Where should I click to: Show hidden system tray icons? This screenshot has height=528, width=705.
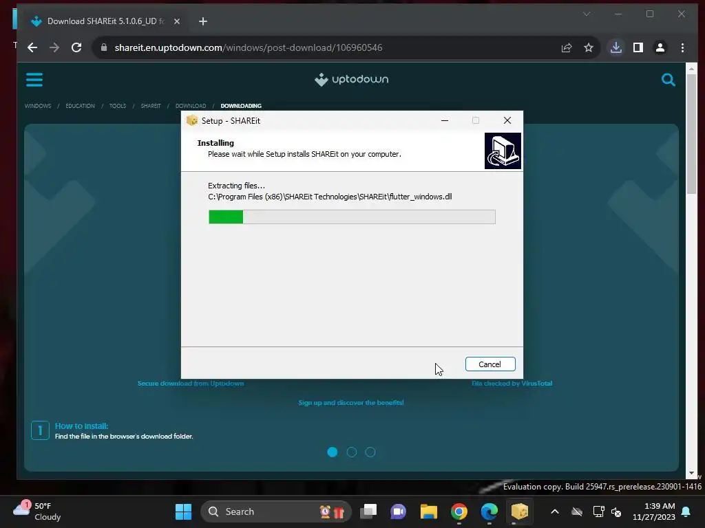(555, 511)
